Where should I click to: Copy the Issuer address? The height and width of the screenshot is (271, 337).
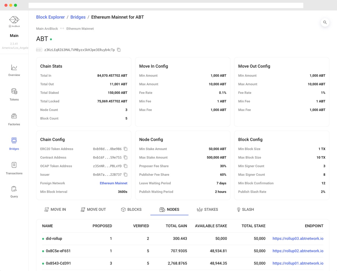tap(126, 175)
